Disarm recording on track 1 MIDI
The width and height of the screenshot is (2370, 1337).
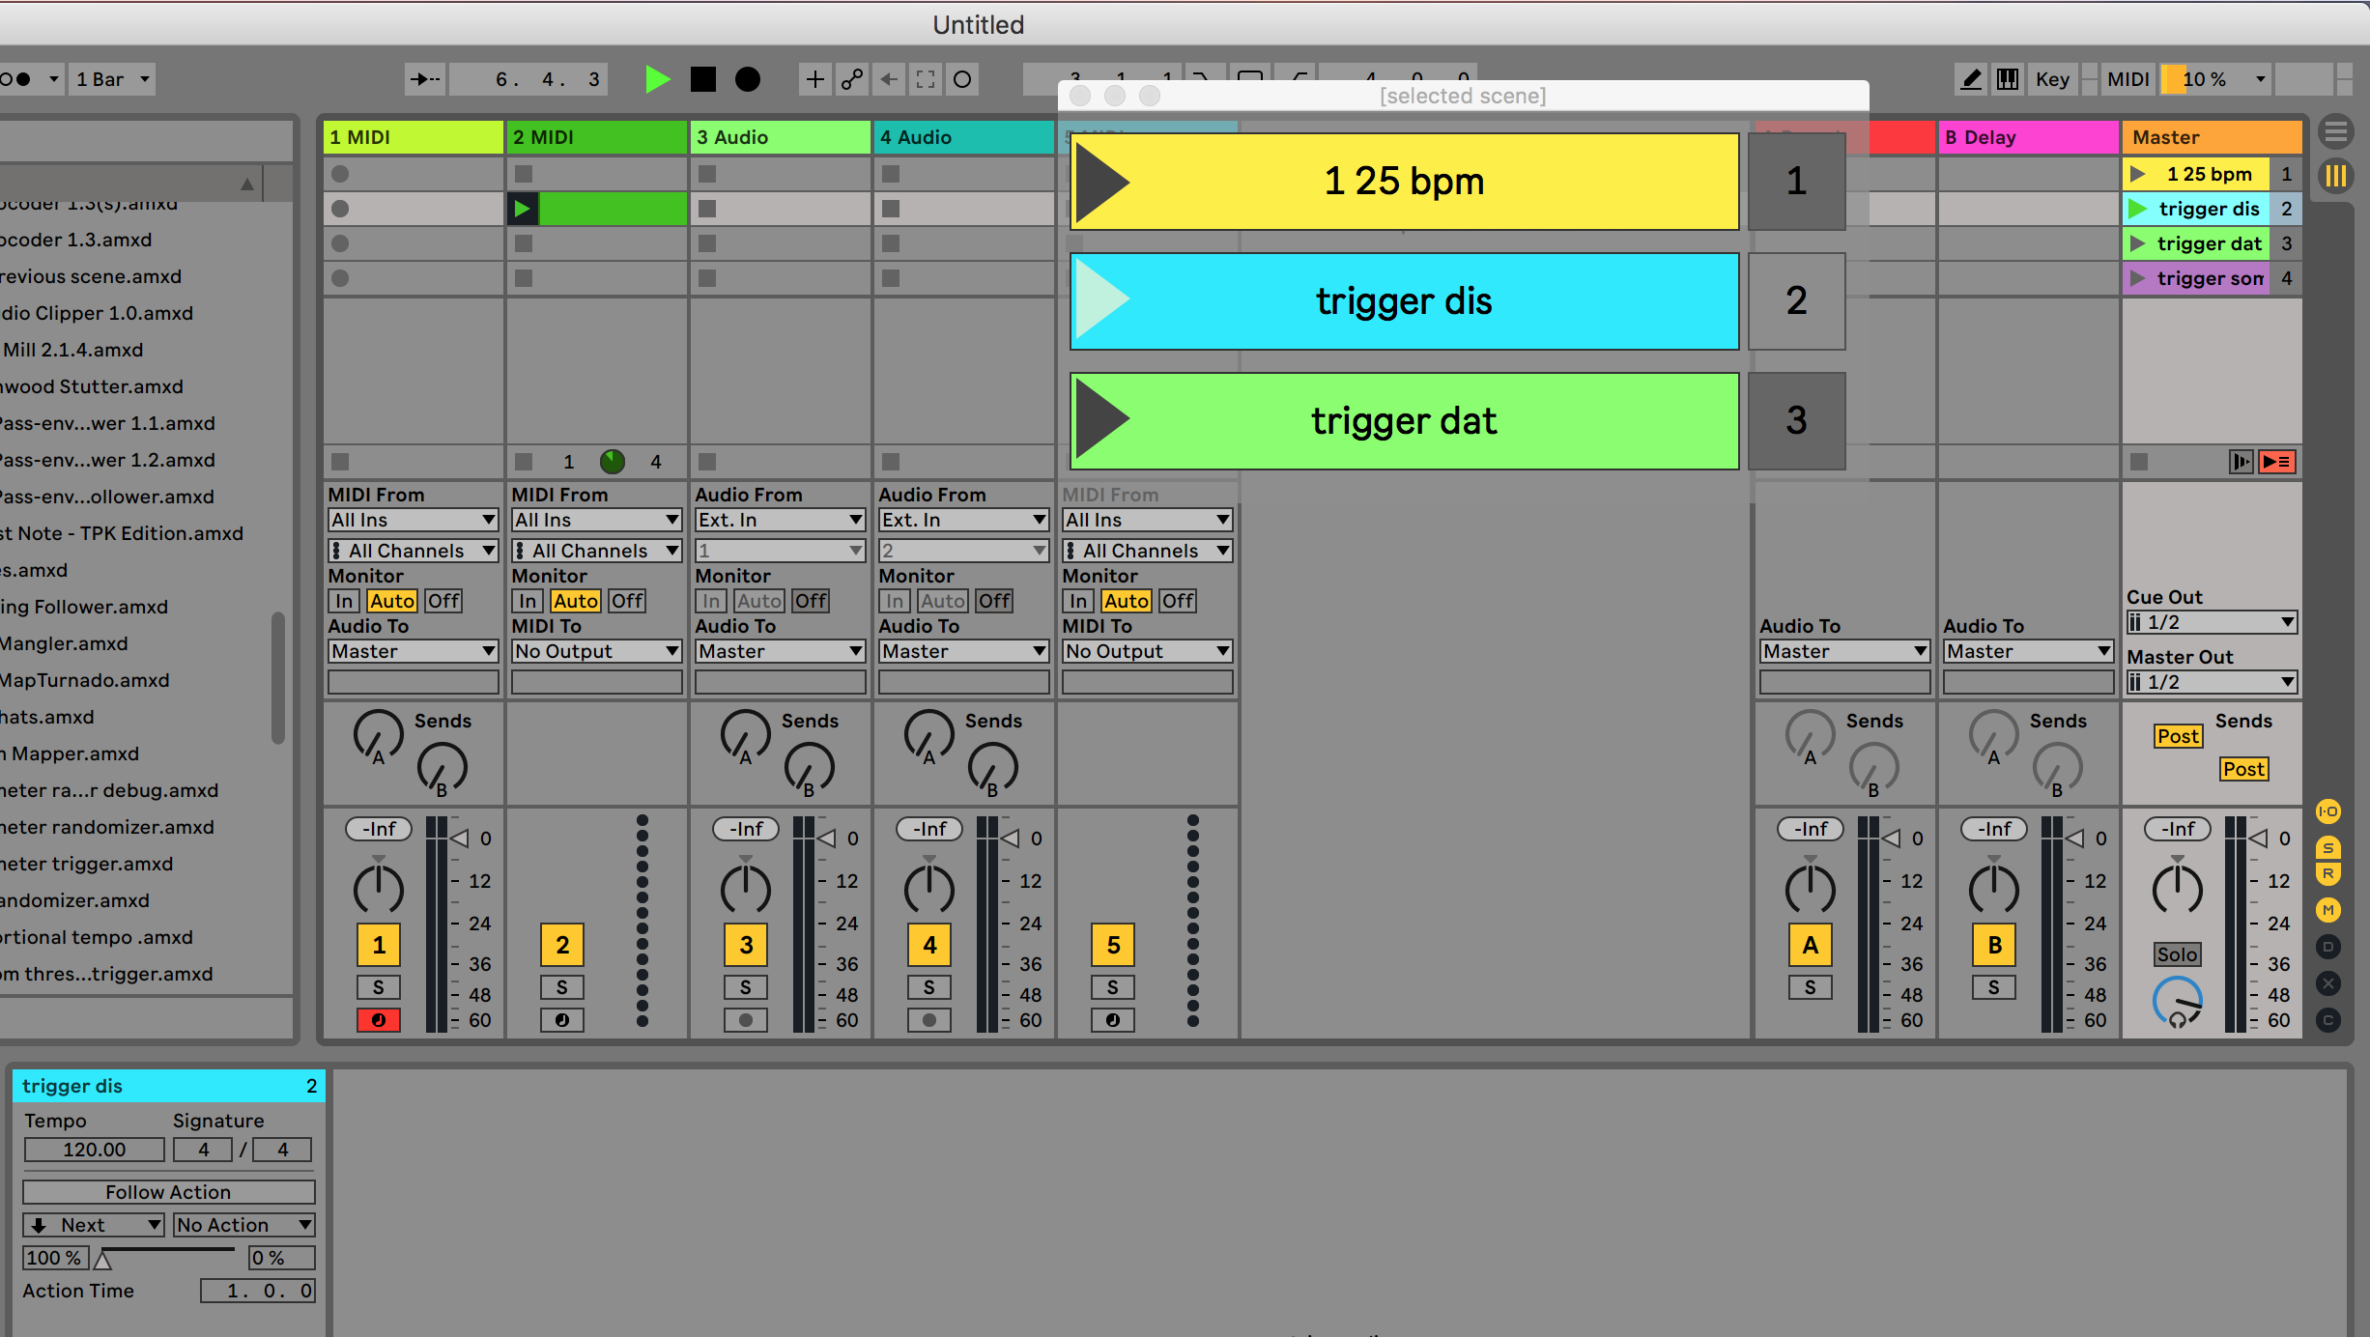tap(378, 1020)
